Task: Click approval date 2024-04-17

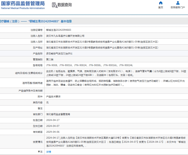Action: [53, 120]
